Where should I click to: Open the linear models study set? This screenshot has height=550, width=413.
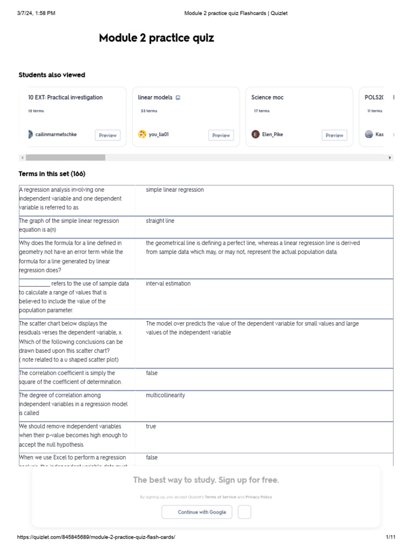point(155,98)
